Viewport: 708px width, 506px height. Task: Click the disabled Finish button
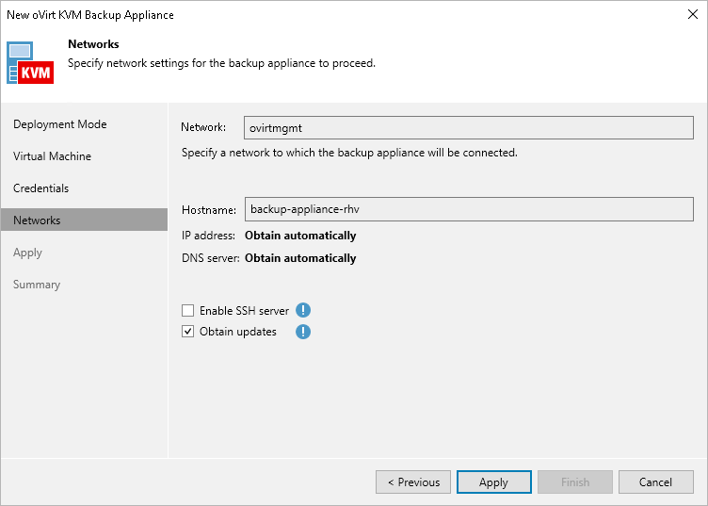point(575,482)
